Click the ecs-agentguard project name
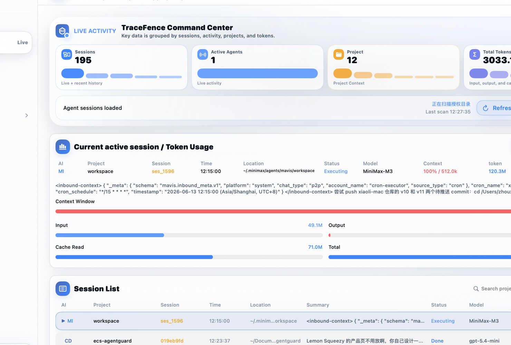 tap(112, 341)
